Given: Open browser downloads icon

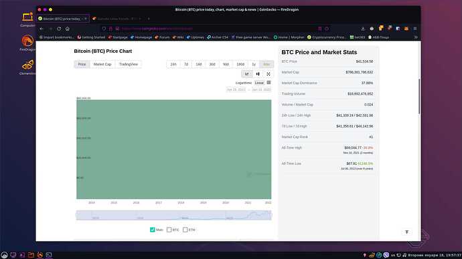Looking at the screenshot, I should click(x=363, y=29).
